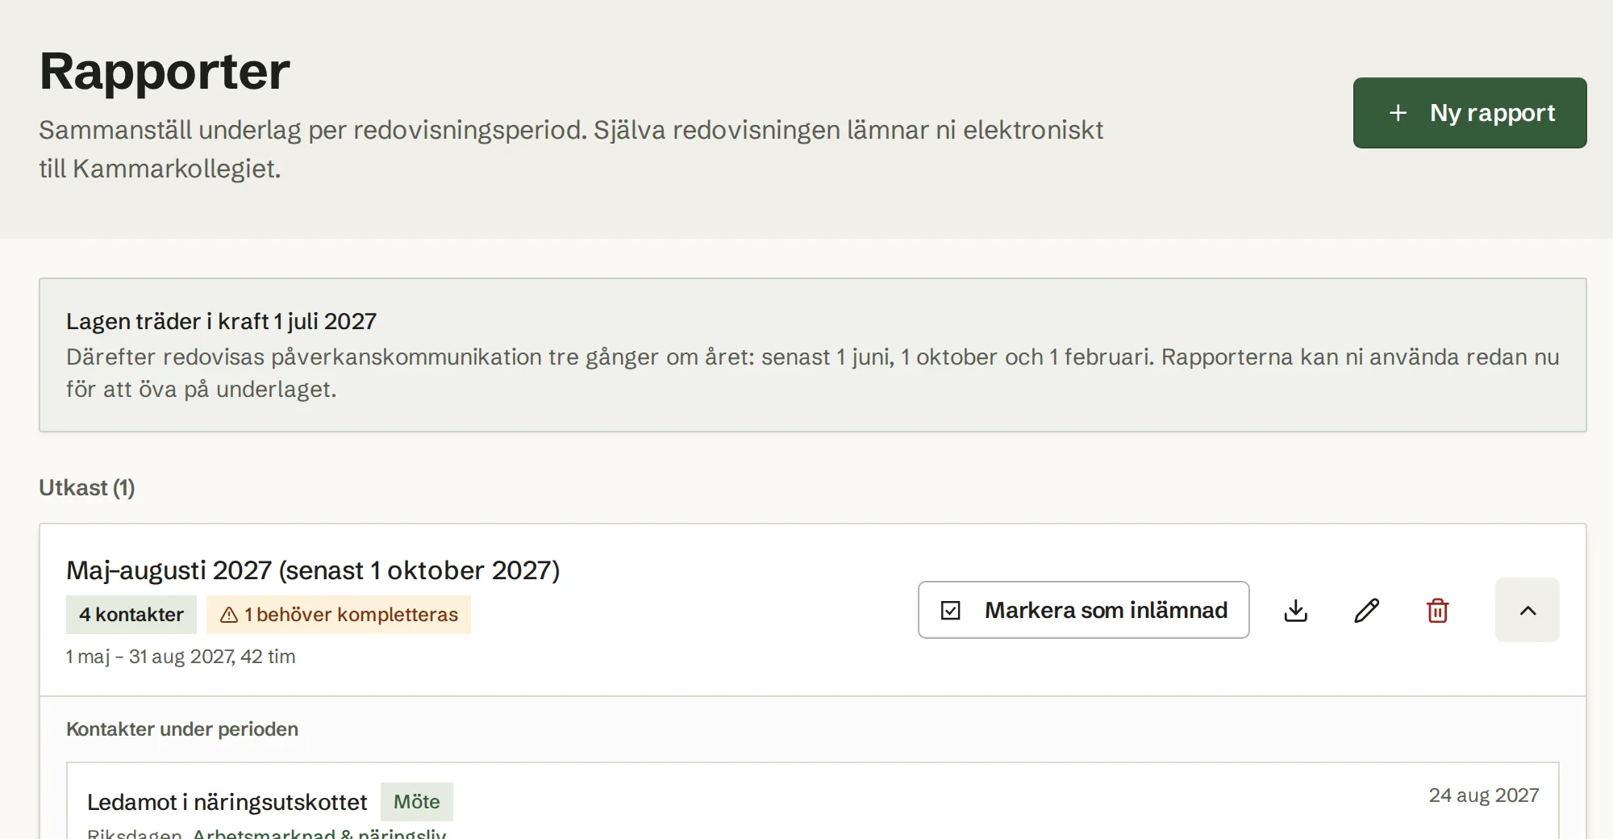Click the 'Utkast (1)' section heading

coord(87,488)
